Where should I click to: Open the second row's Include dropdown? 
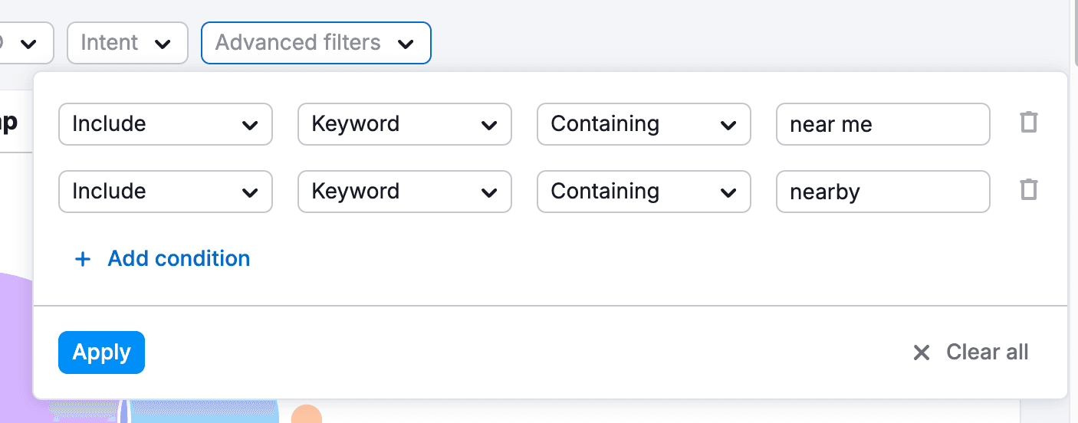click(165, 192)
